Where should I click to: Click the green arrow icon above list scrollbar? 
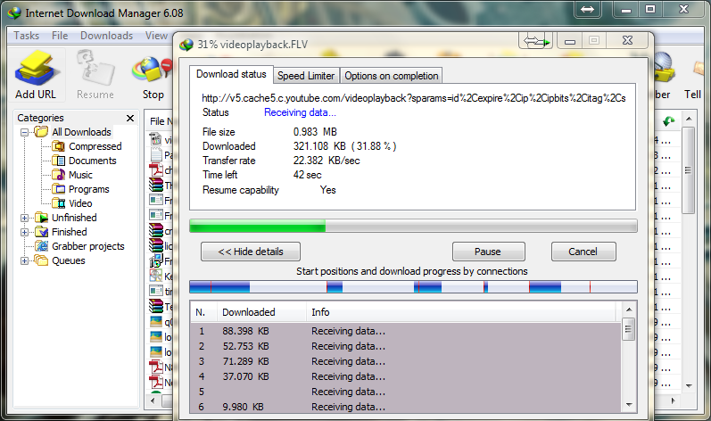(x=669, y=121)
